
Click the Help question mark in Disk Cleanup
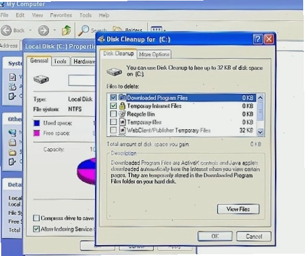point(258,39)
